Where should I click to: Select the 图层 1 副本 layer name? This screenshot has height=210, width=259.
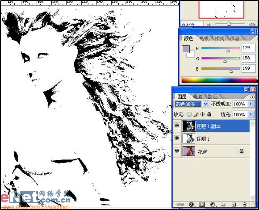(209, 126)
